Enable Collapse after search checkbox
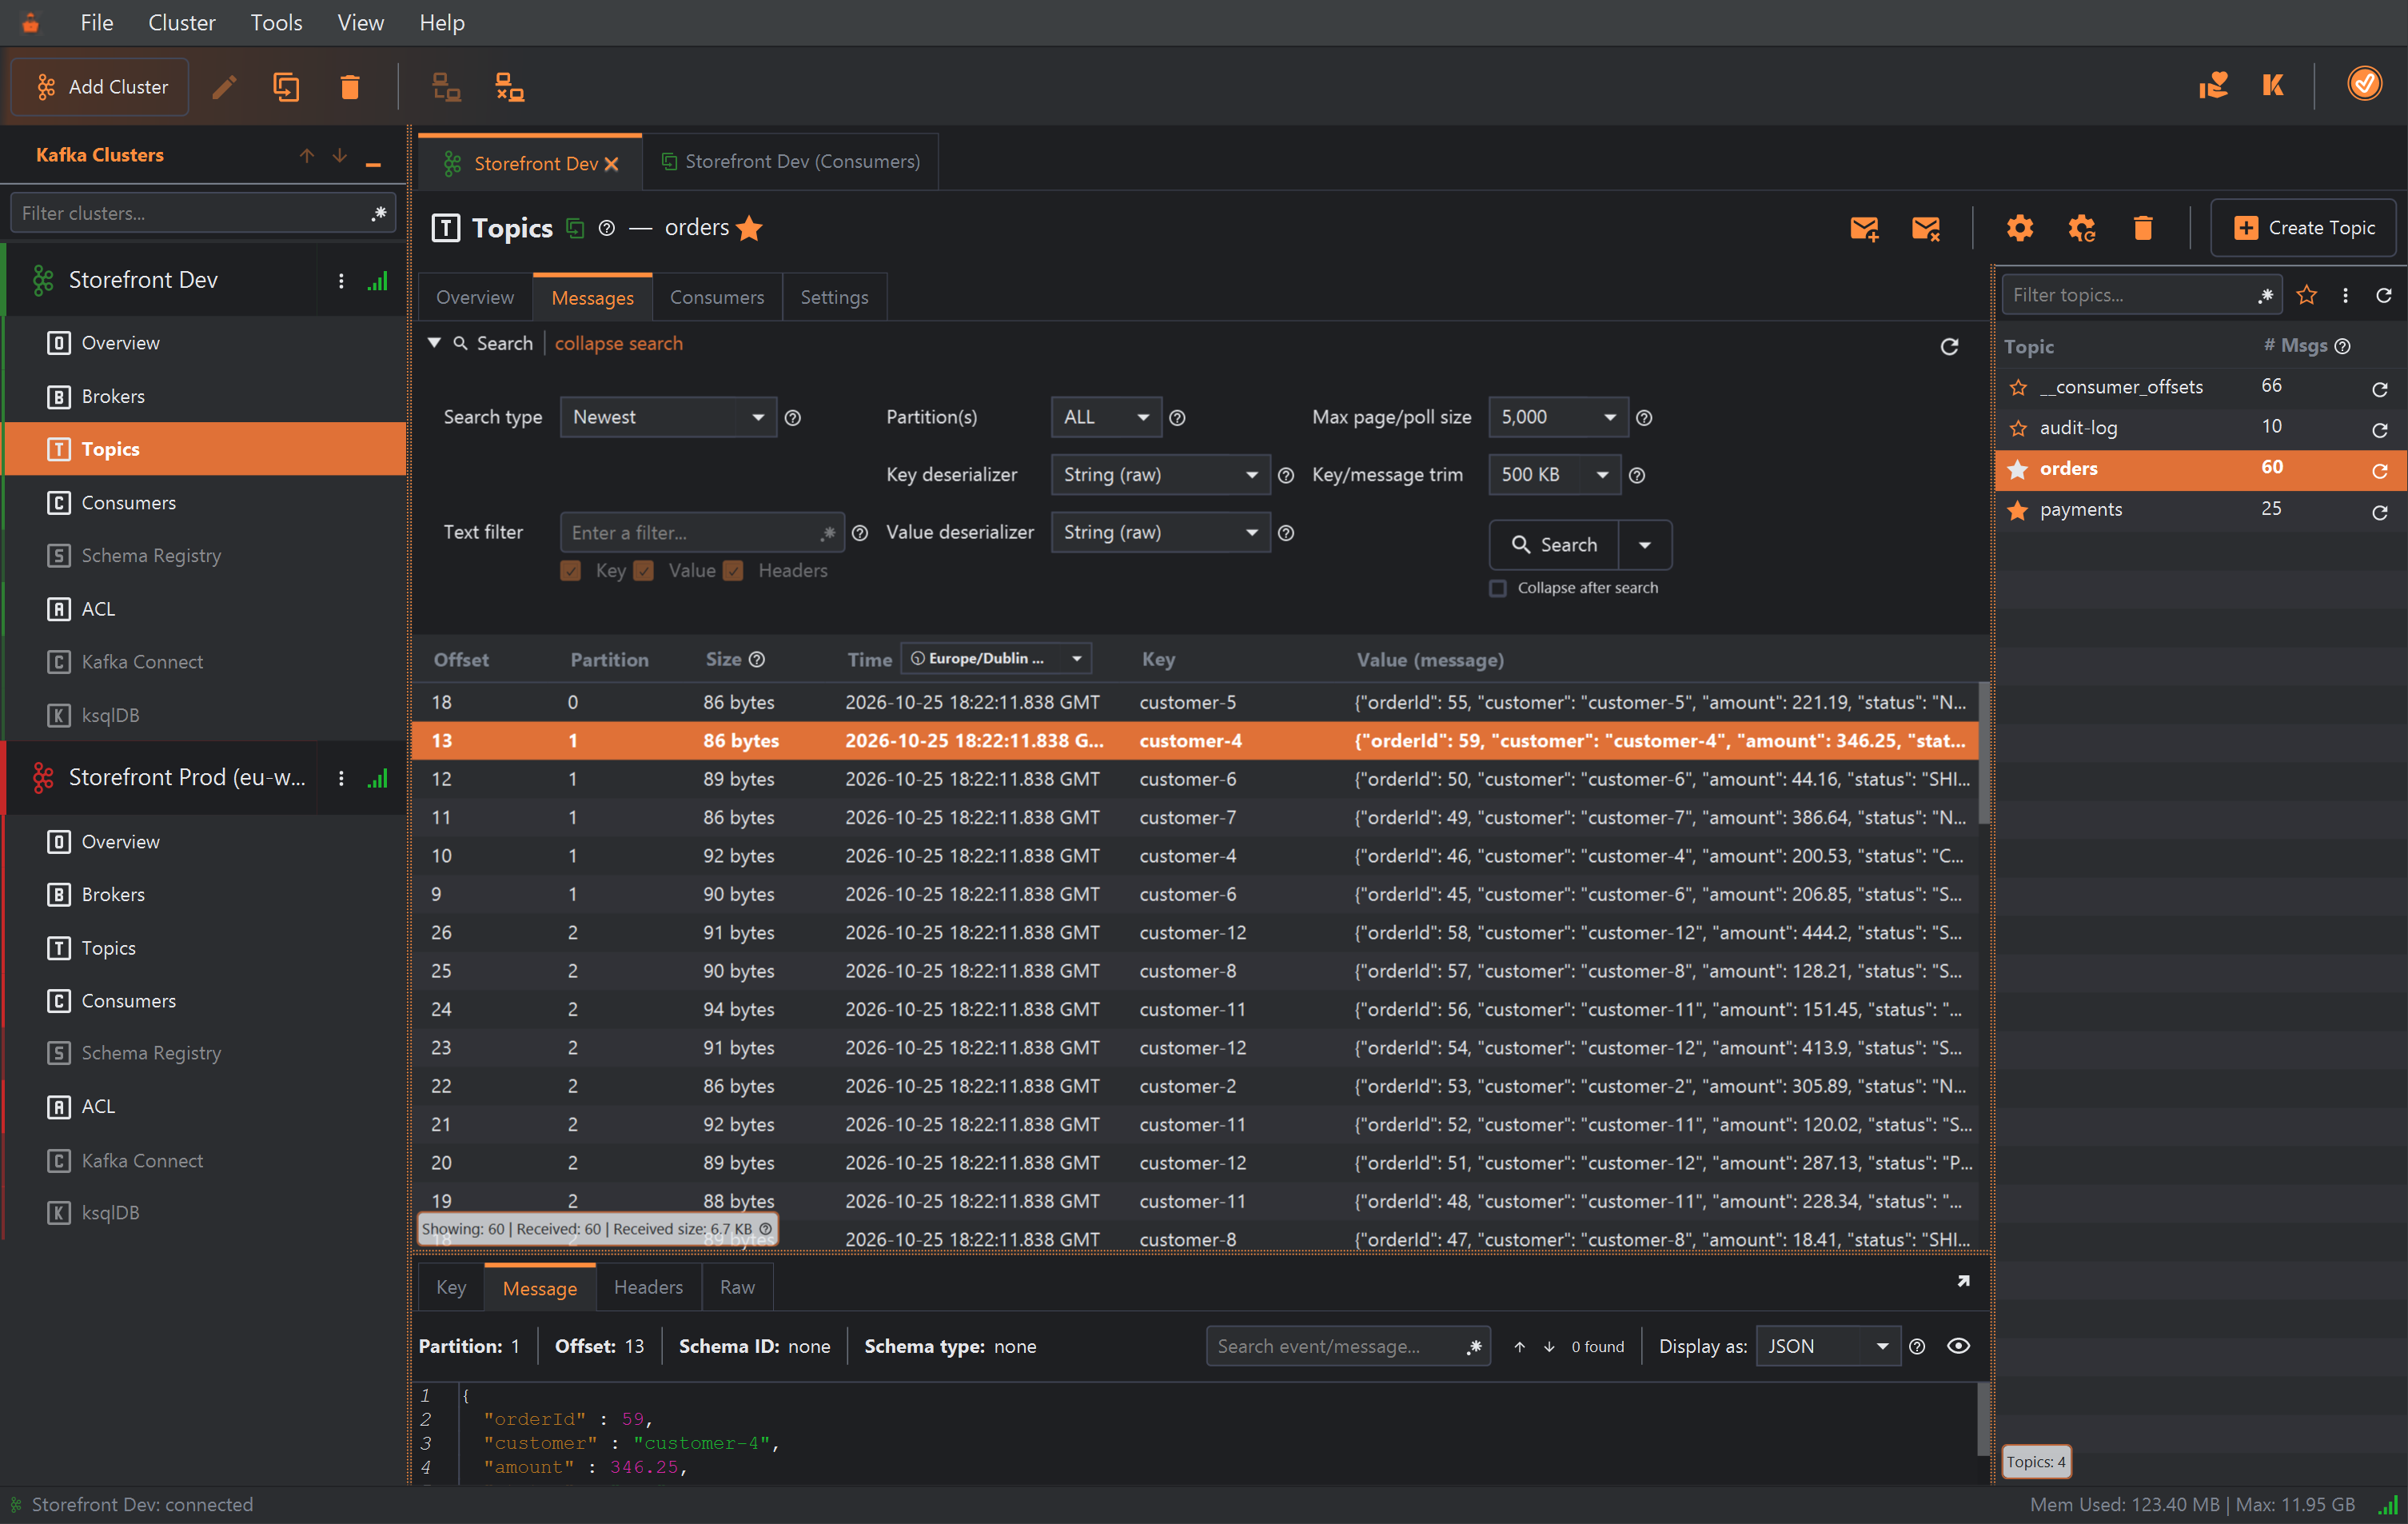 (x=1497, y=588)
